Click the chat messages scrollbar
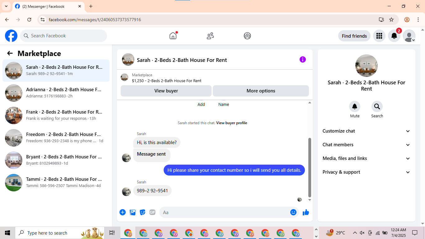Image resolution: width=425 pixels, height=239 pixels. 310,167
